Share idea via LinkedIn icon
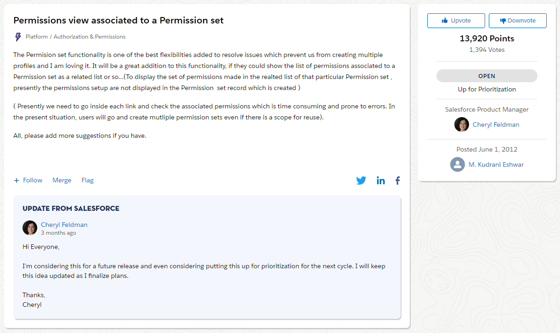Image resolution: width=560 pixels, height=333 pixels. click(381, 181)
